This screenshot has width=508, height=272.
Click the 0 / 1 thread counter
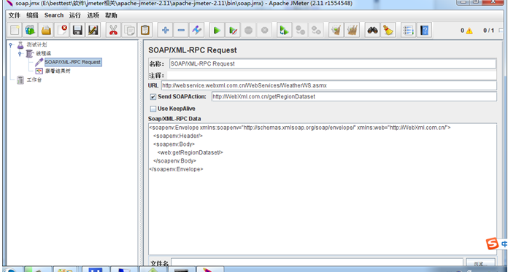coord(488,31)
